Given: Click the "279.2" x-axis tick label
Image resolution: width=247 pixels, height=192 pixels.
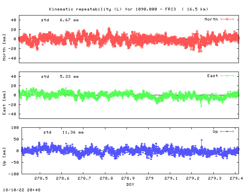Looking at the screenshot, I should [193, 178].
